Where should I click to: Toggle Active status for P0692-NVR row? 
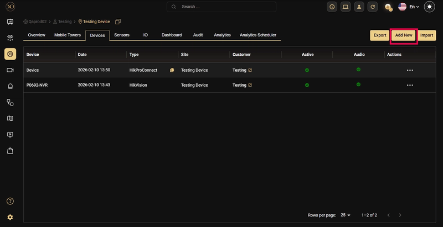(307, 85)
